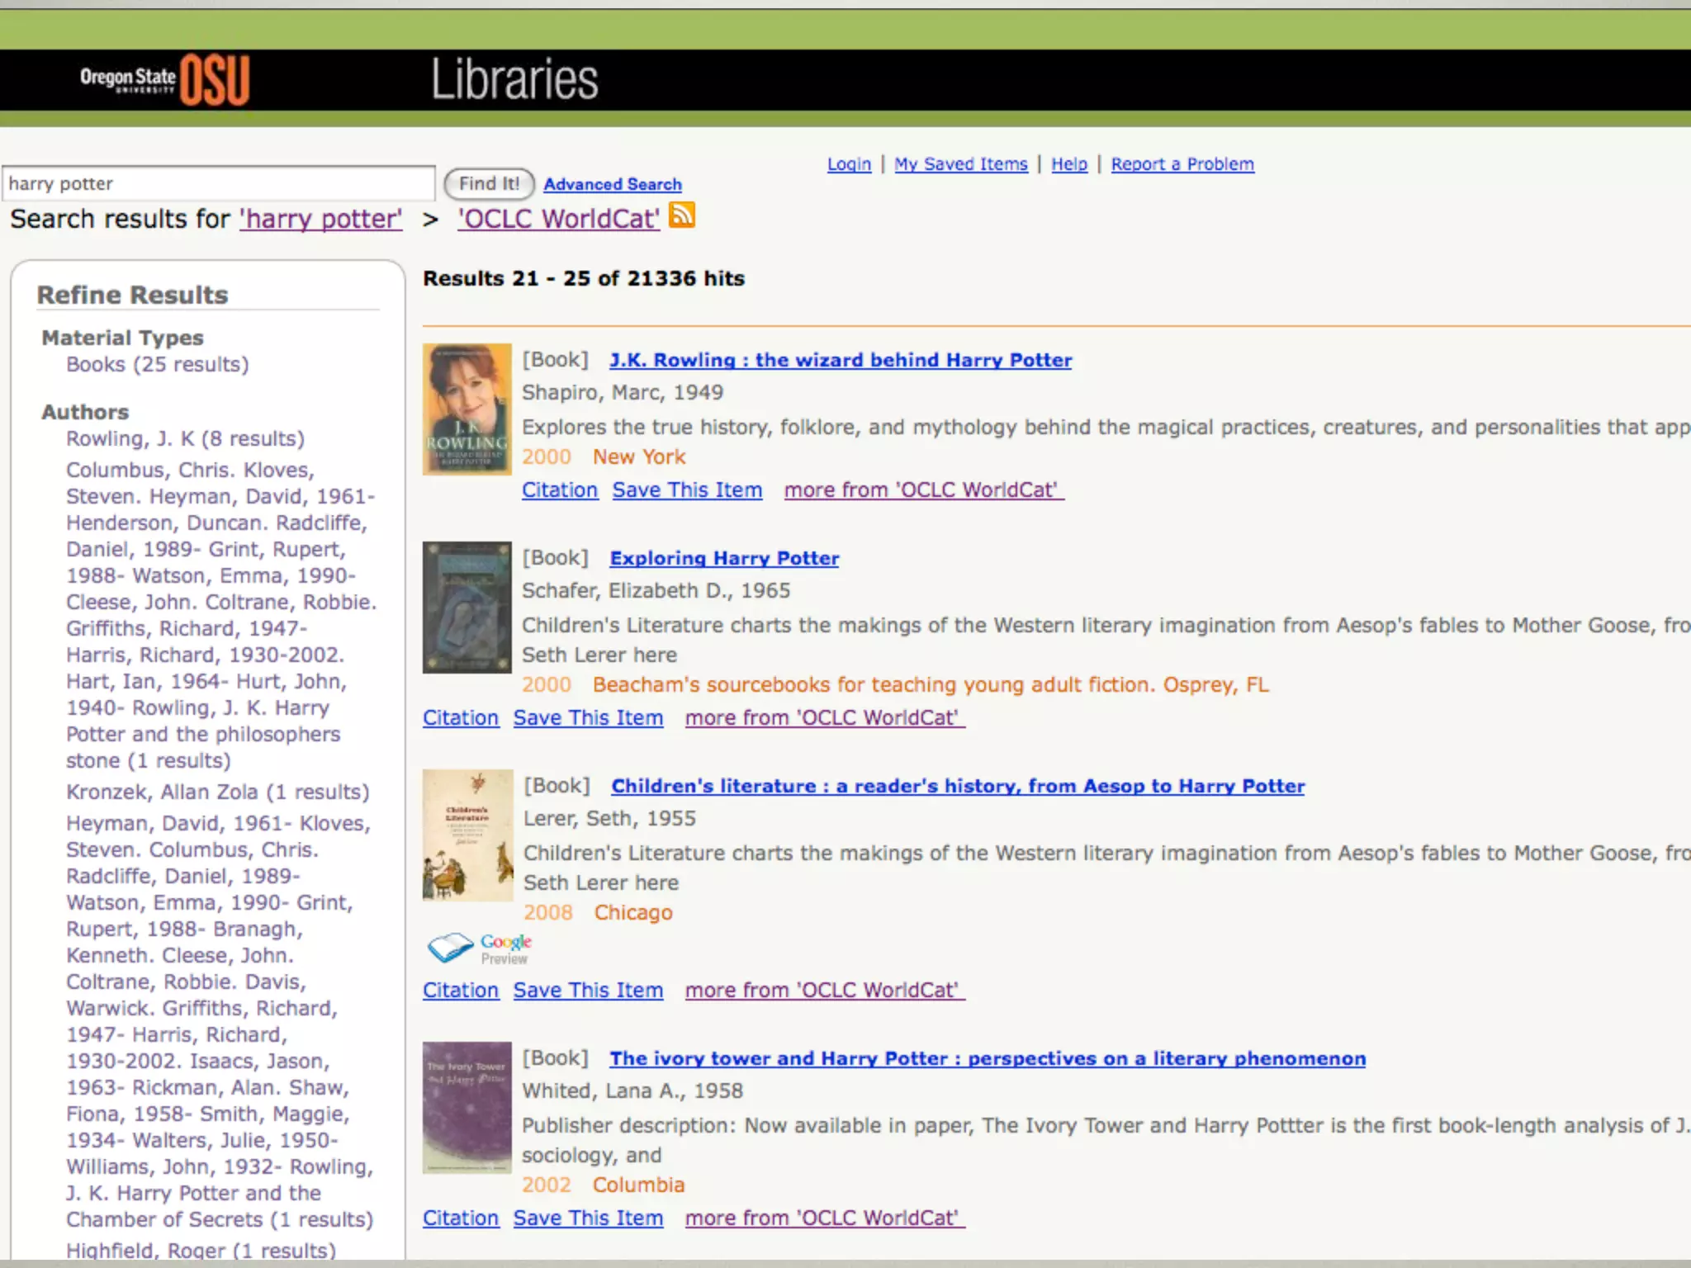Viewport: 1691px width, 1268px height.
Task: Open the Advanced Search link
Action: pos(612,184)
